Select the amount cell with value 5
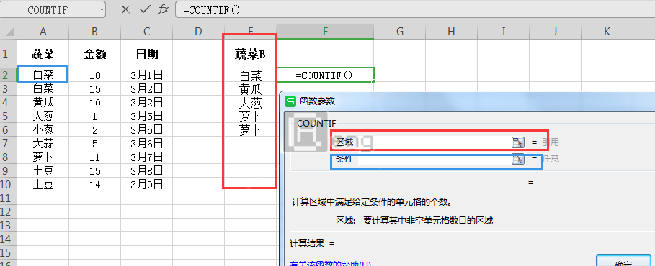655x266 pixels. pos(95,143)
